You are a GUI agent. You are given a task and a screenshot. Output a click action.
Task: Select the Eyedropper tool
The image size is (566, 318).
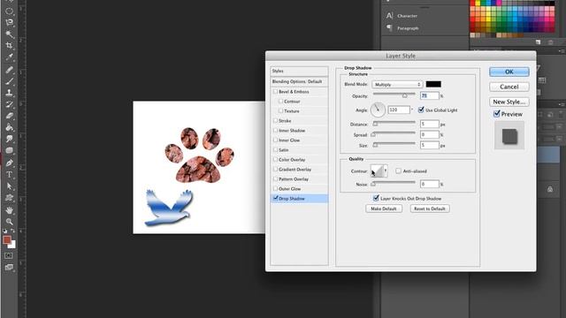(x=10, y=57)
